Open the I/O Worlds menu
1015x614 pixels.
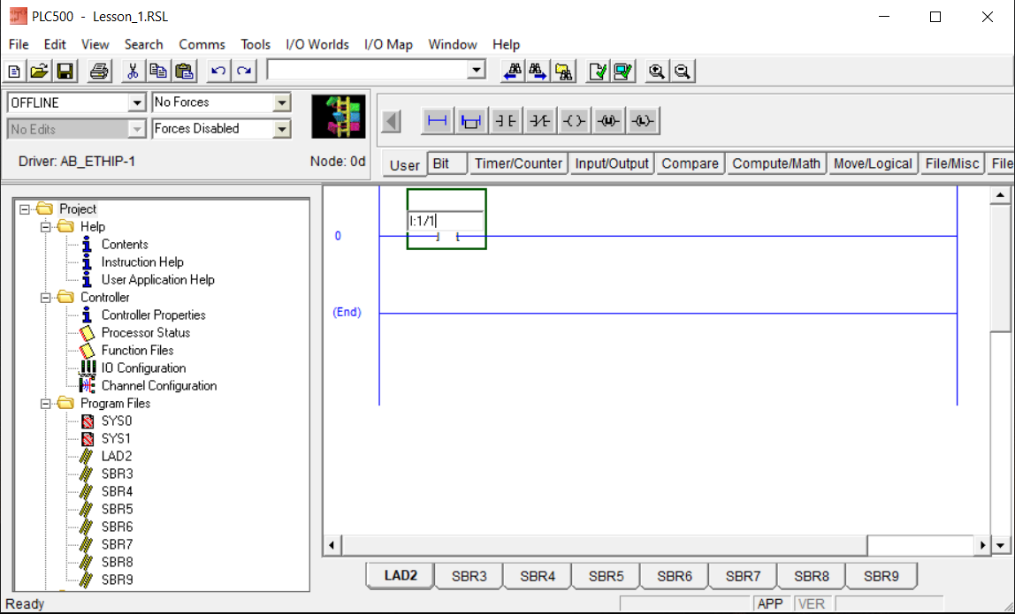pyautogui.click(x=317, y=45)
